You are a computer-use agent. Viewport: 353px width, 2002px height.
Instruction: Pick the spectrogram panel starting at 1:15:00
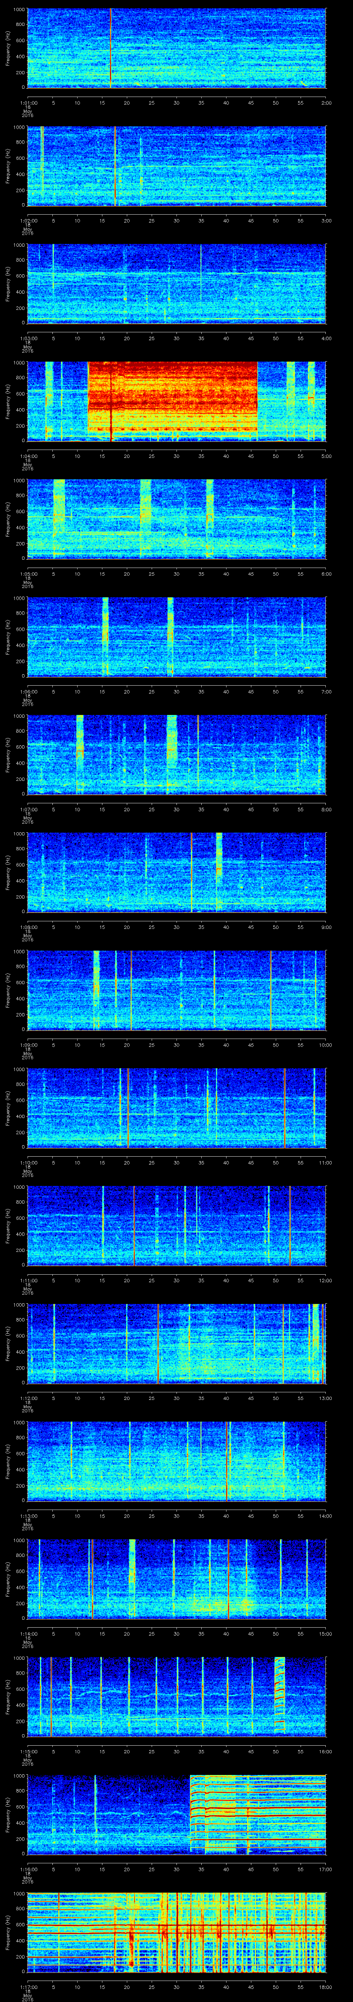(x=176, y=1697)
